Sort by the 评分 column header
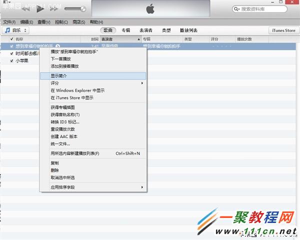This screenshot has height=240, width=300. 214,39
